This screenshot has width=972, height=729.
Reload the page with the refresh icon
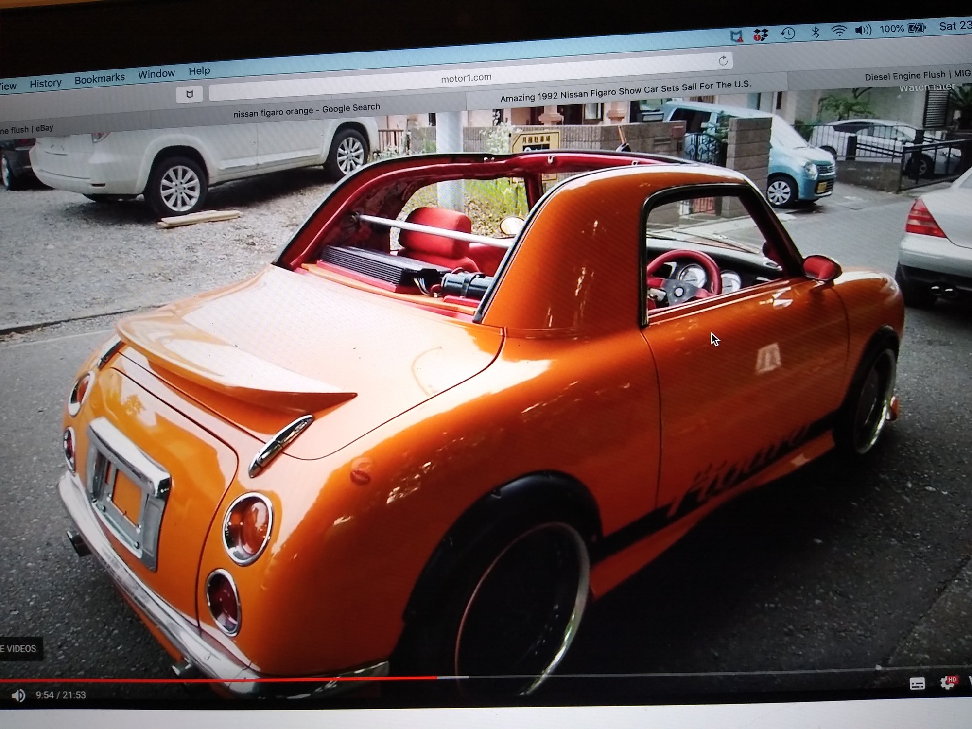(x=723, y=61)
